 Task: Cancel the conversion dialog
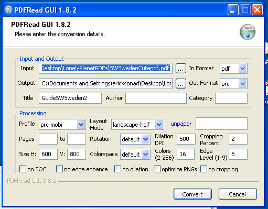(x=238, y=194)
